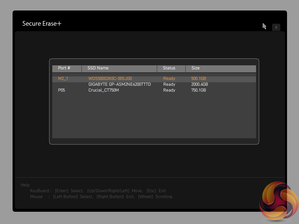299x224 pixels.
Task: Select the Crucial_CT750M drive name
Action: tap(104, 90)
